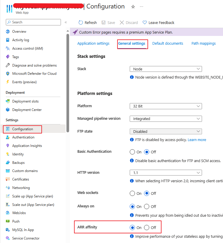Favorite the page with the star icon

click(133, 7)
